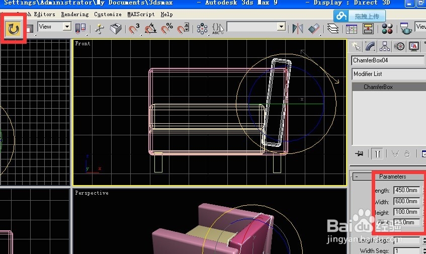Open the Render Scene dialog teapot icon
The width and height of the screenshot is (426, 254).
tap(406, 29)
